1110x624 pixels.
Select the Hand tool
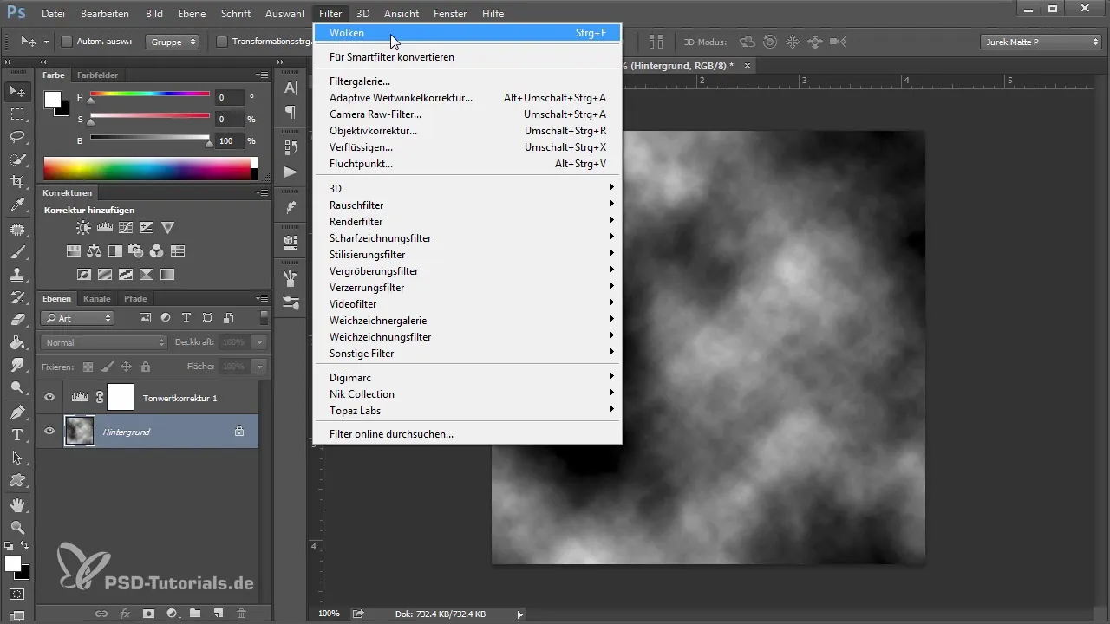(x=17, y=504)
